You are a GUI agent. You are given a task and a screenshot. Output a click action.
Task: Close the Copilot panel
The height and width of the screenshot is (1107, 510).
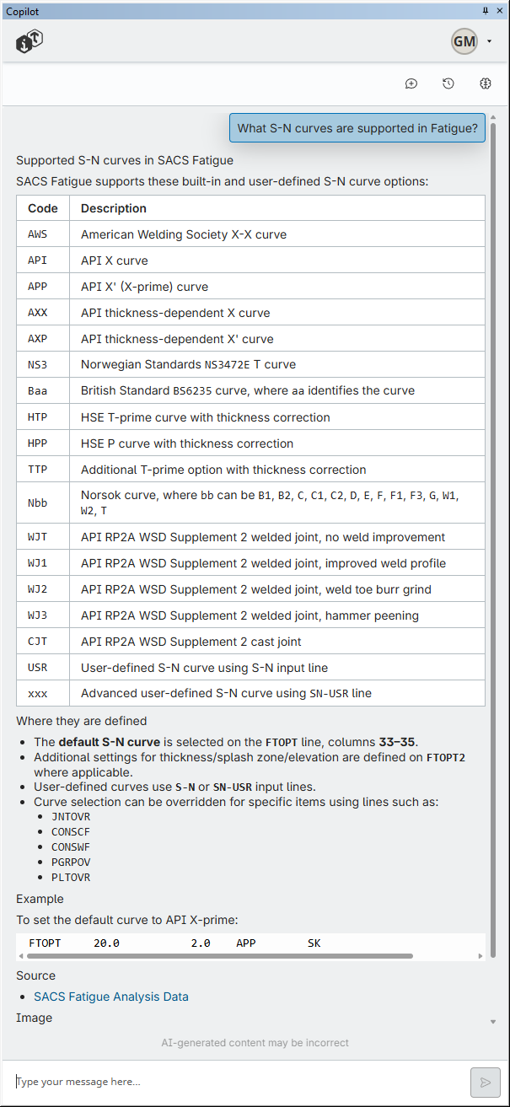click(x=500, y=11)
